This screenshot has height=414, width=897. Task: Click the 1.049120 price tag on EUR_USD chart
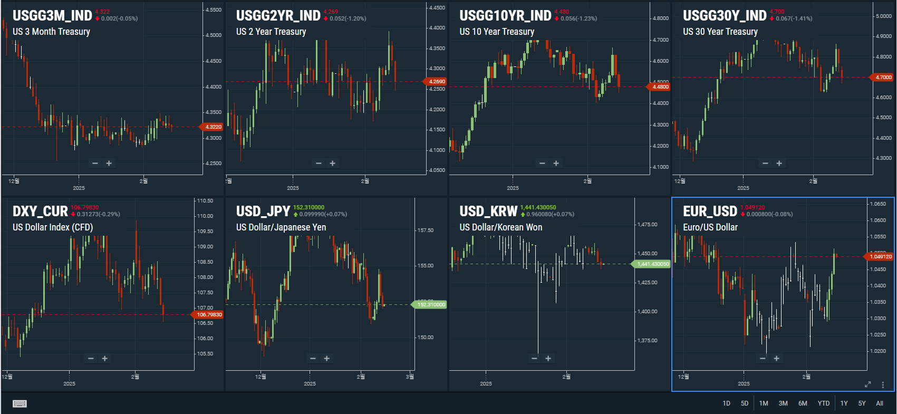[x=879, y=256]
